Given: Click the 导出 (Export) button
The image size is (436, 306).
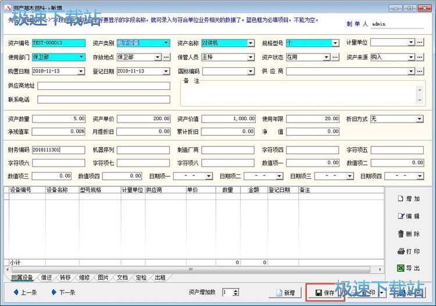Looking at the screenshot, I should coord(408,268).
